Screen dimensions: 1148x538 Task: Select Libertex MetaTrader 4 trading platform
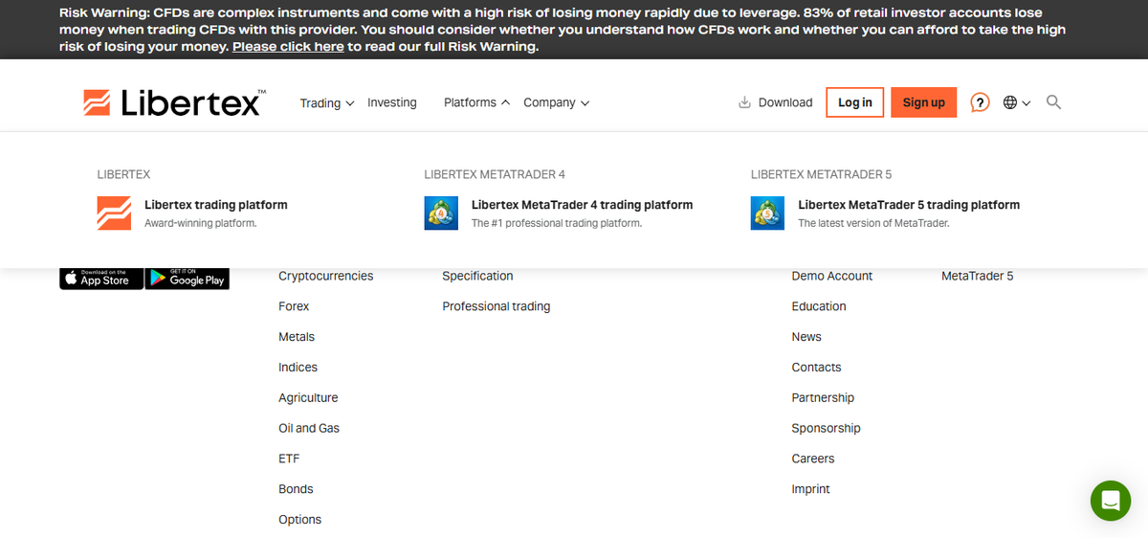point(582,205)
